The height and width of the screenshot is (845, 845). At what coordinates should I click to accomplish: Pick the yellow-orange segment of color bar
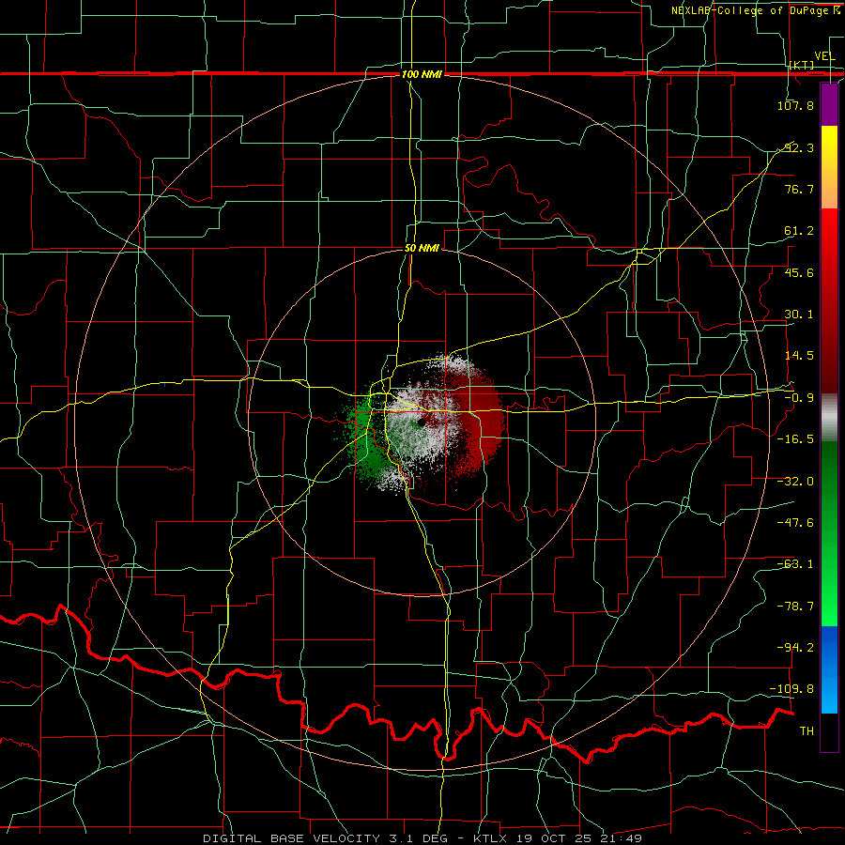[x=829, y=167]
